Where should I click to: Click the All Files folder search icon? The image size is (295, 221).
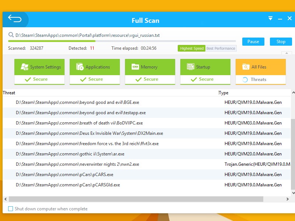246,67
